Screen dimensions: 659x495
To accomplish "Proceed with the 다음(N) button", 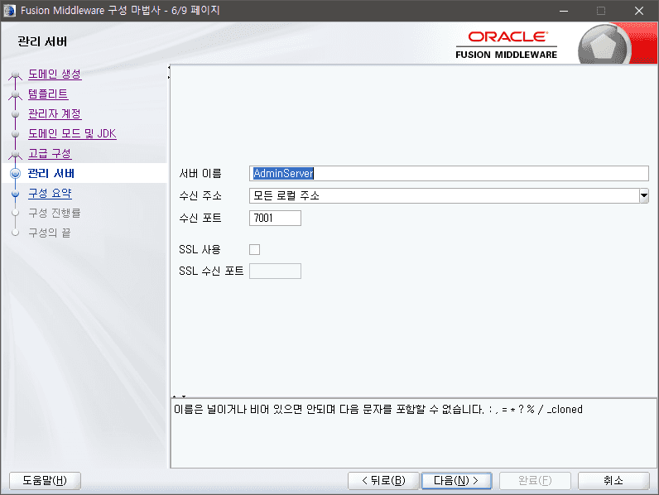I will pos(456,480).
